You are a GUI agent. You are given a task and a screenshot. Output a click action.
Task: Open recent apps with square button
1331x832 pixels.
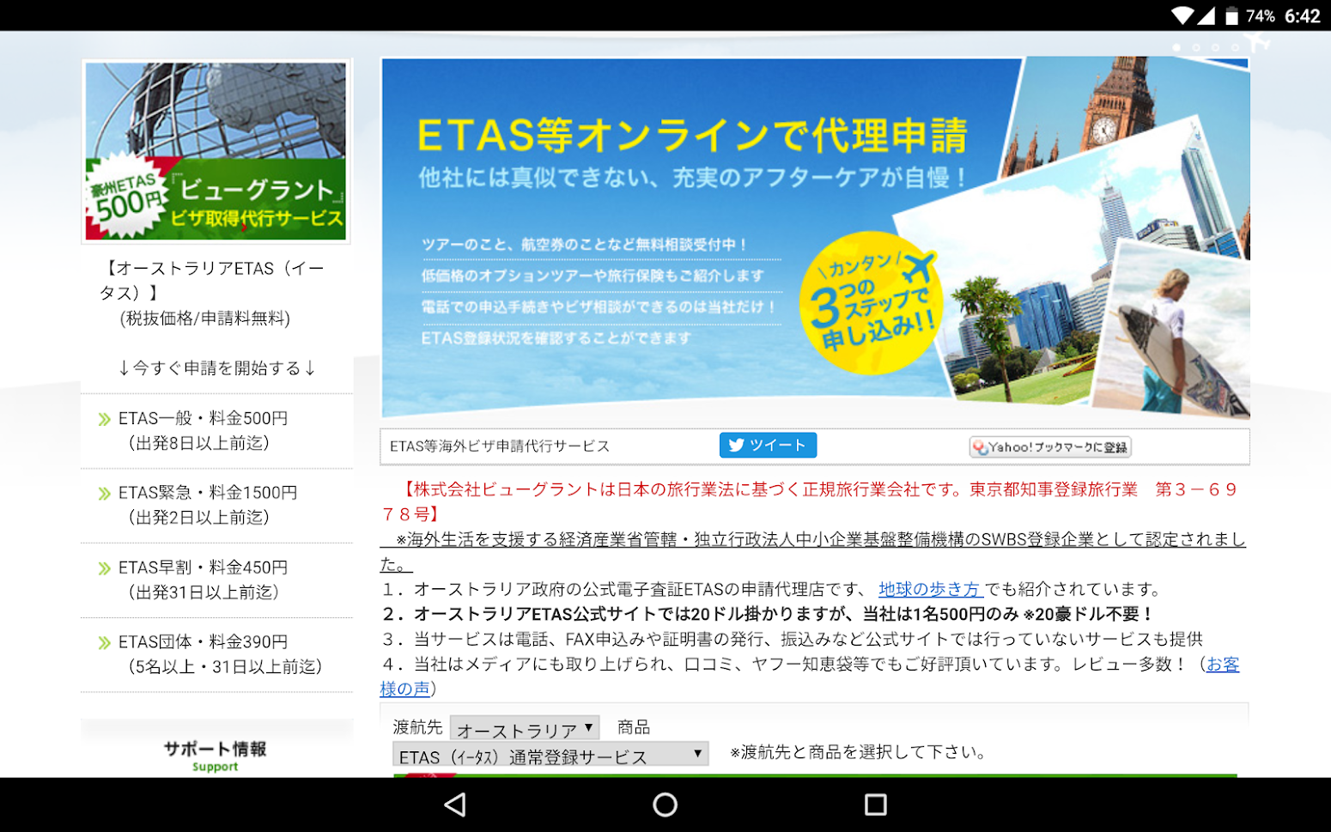875,805
